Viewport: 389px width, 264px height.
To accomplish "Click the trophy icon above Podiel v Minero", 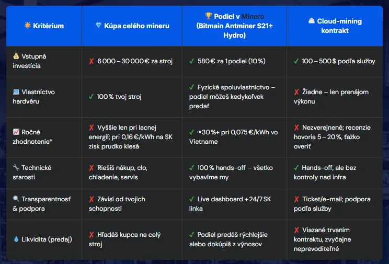I will pos(208,17).
